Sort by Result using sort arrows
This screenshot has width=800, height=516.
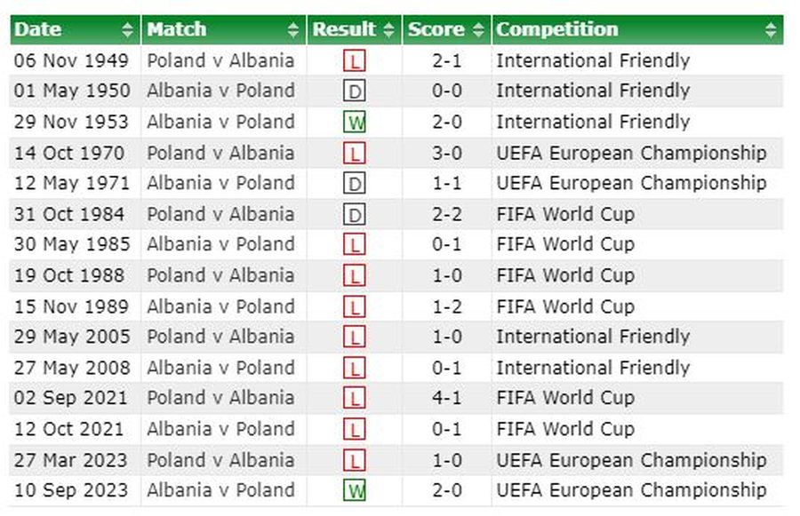pyautogui.click(x=388, y=30)
